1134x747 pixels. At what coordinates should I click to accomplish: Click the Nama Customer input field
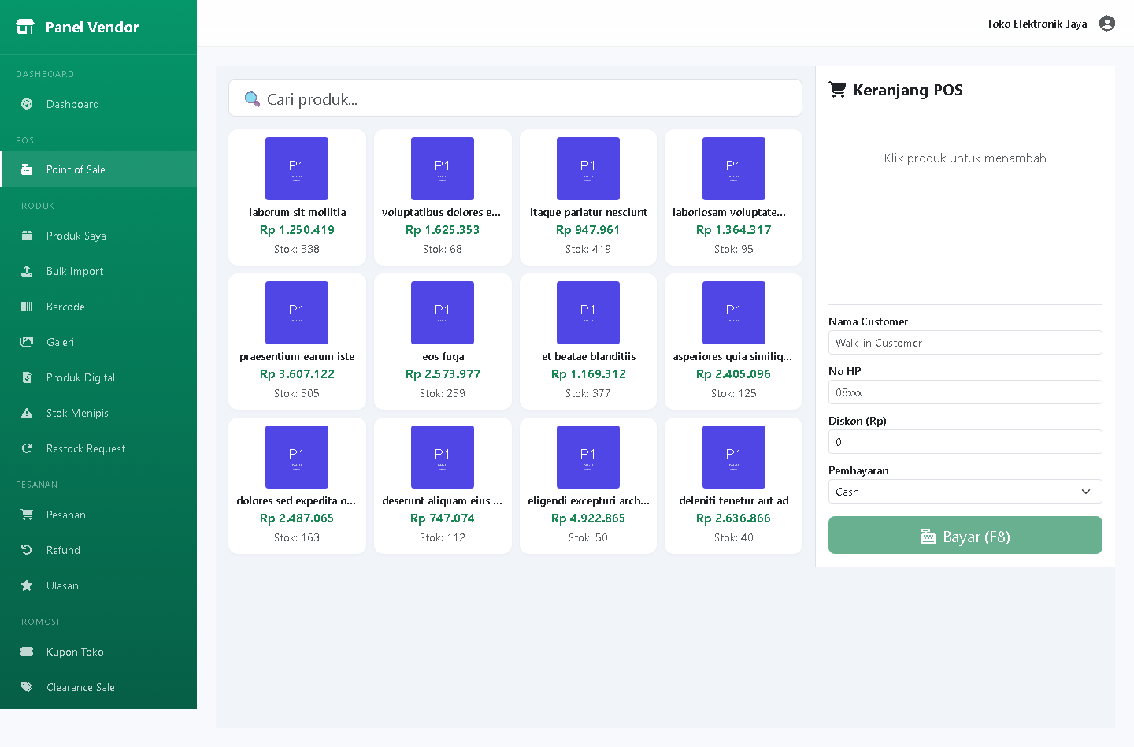click(965, 343)
